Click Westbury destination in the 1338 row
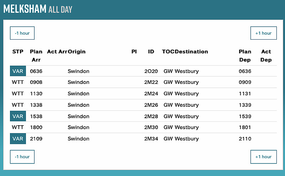 187,105
